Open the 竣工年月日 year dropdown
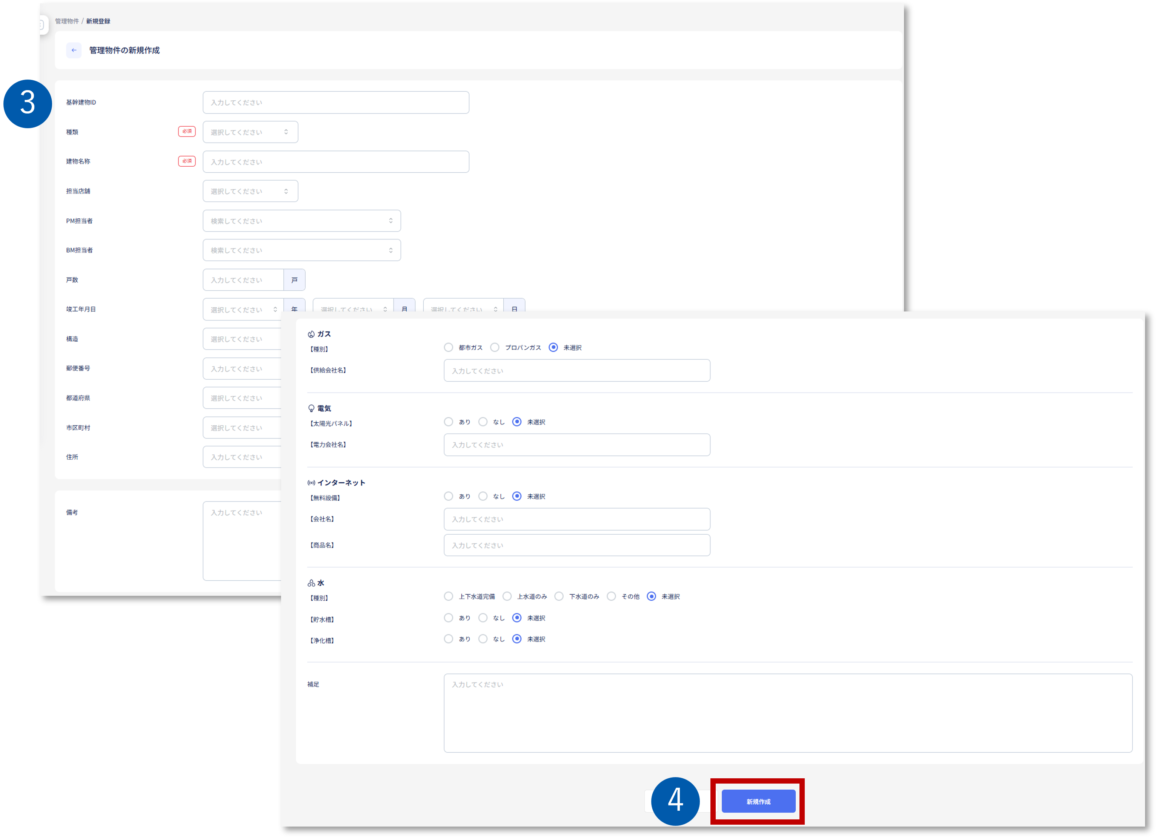 coord(243,309)
